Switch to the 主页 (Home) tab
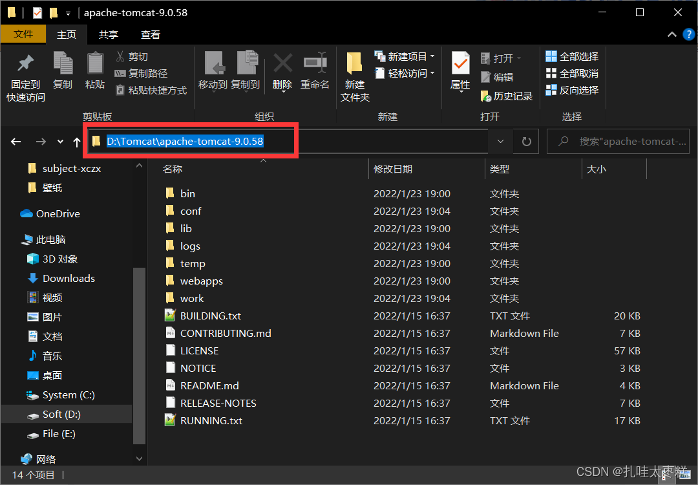Image resolution: width=698 pixels, height=485 pixels. point(67,35)
